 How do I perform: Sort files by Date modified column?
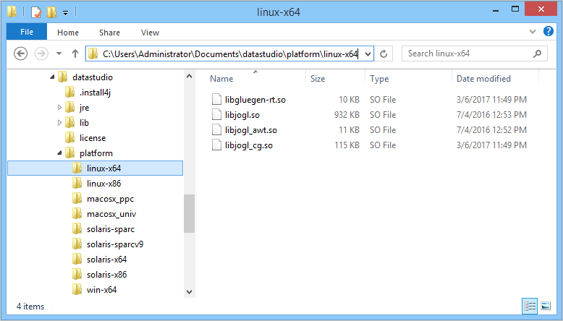[x=483, y=79]
